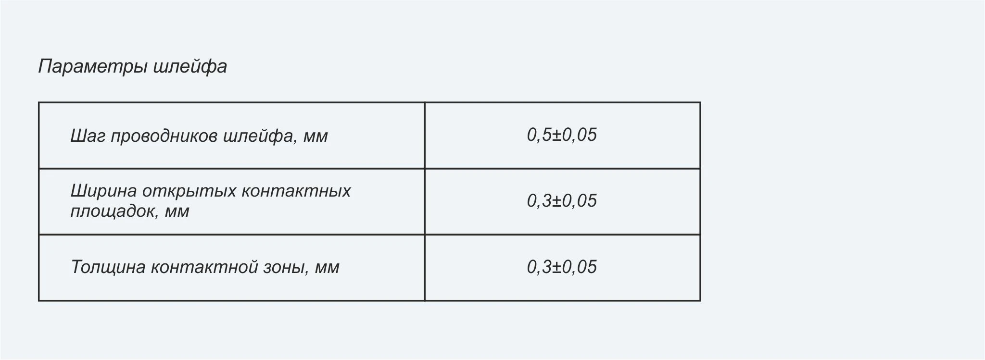The height and width of the screenshot is (360, 985).
Task: Click the word "Шаг" in first row
Action: click(x=88, y=137)
